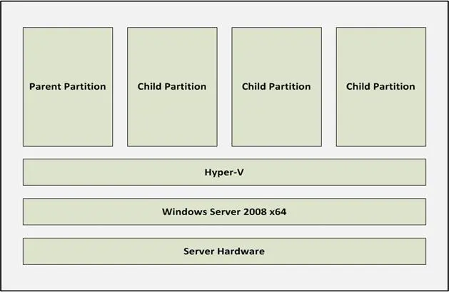This screenshot has height=292, width=449.
Task: Select the outer diagram container background
Action: coord(224,16)
